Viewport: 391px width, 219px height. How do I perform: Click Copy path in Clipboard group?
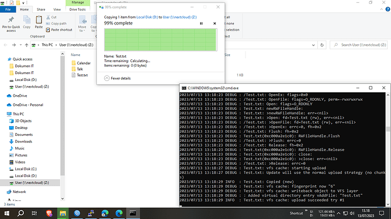point(56,23)
